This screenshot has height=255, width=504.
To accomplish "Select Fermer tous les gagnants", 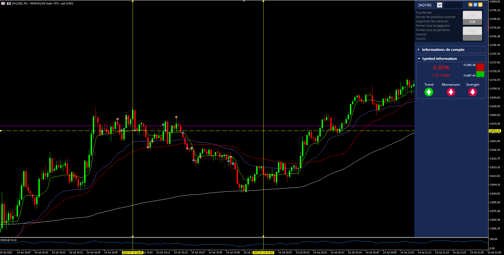I will click(433, 26).
